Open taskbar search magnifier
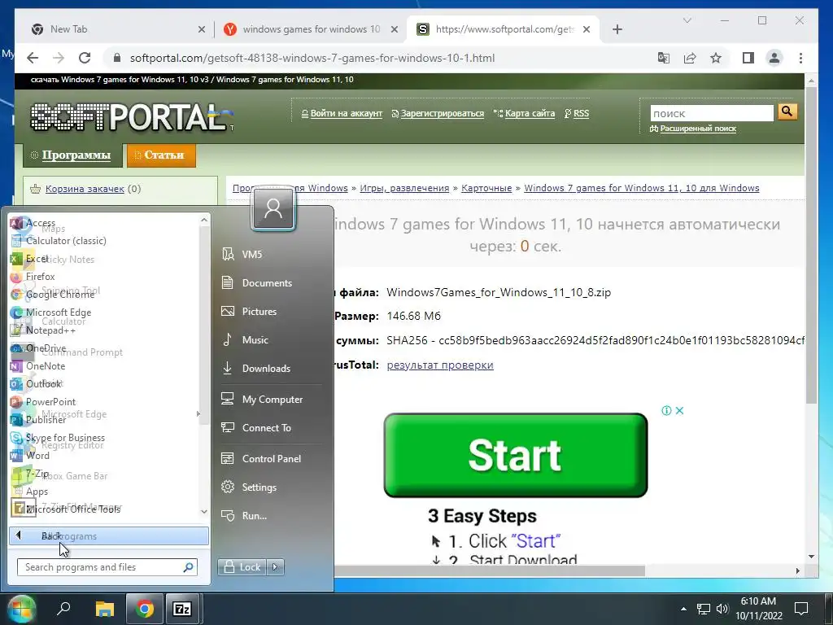Viewport: 833px width, 625px height. click(x=63, y=609)
